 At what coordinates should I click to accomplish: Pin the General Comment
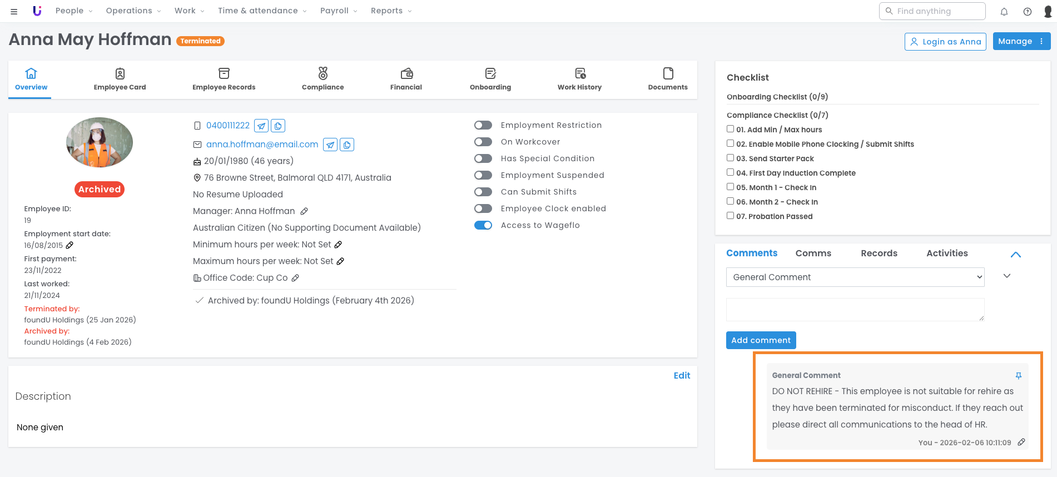tap(1019, 376)
